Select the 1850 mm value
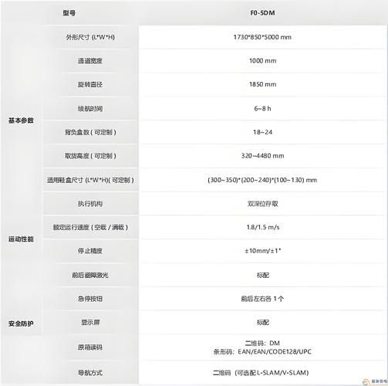Screen dimensions: 388x386 tap(262, 84)
